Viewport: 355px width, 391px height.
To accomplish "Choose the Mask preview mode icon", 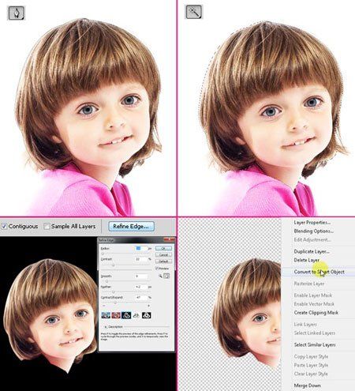I will pos(147,315).
